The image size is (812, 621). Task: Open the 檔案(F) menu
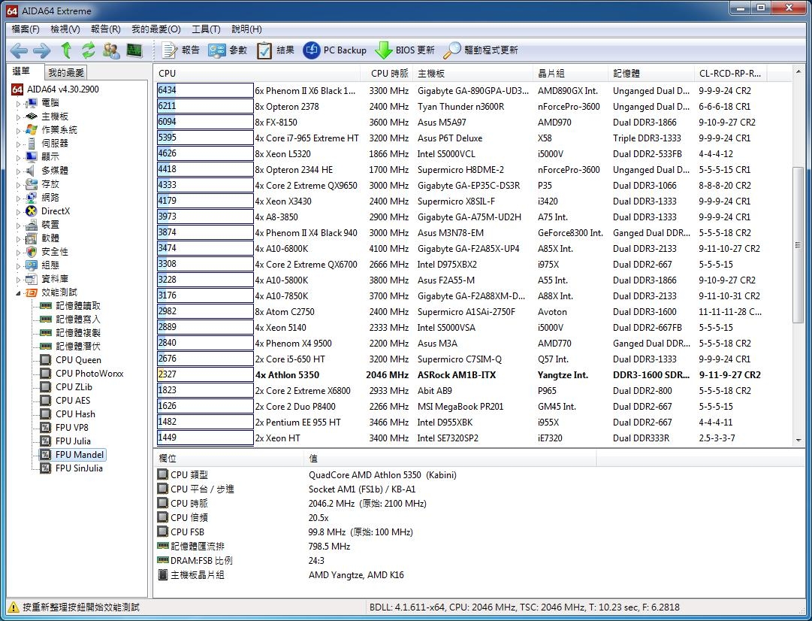click(26, 29)
